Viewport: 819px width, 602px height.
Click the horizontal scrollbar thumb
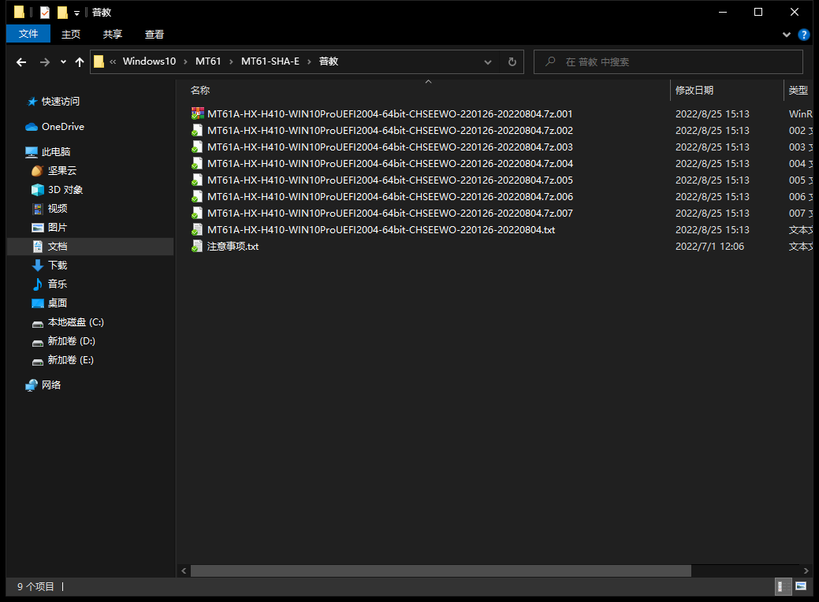[441, 570]
